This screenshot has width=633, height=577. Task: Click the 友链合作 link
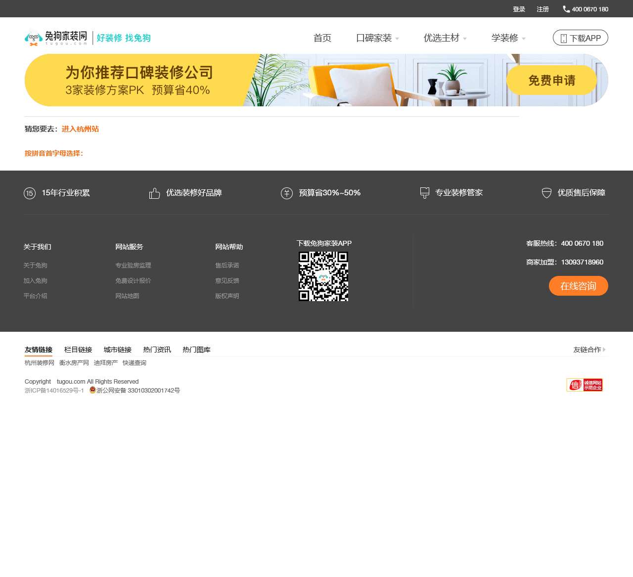[x=588, y=350]
